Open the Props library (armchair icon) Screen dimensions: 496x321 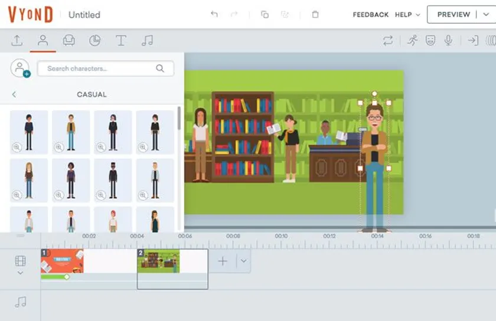click(x=69, y=40)
